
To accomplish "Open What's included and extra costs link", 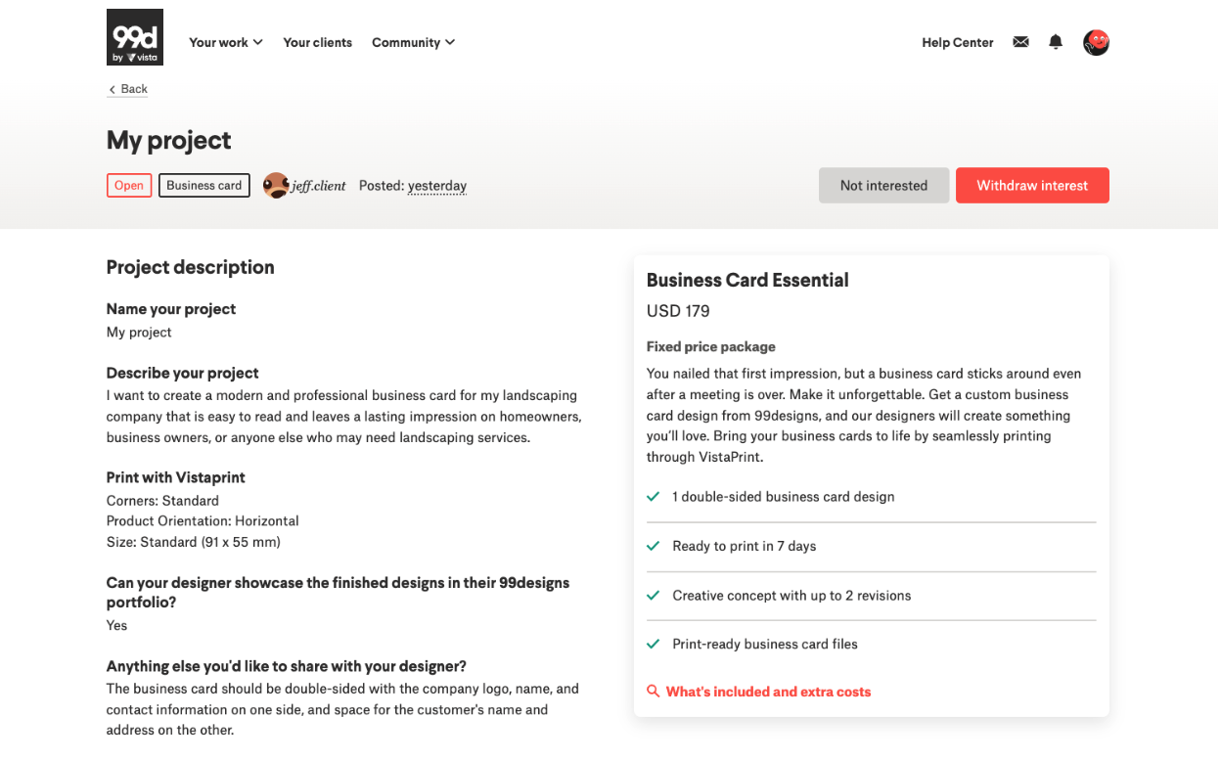I will pyautogui.click(x=768, y=692).
